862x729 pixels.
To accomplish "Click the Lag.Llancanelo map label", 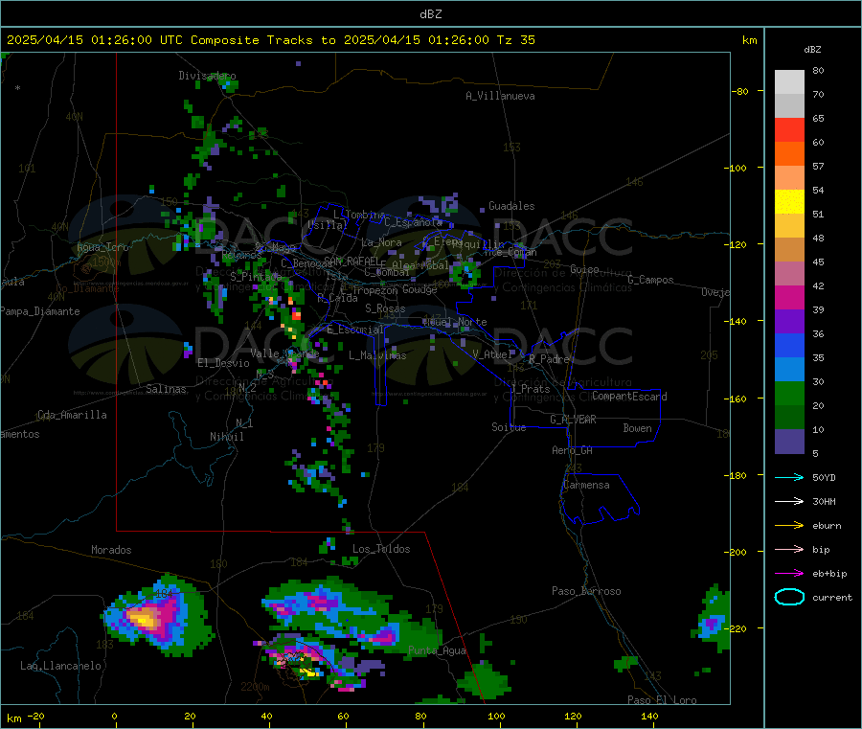I will (x=60, y=666).
